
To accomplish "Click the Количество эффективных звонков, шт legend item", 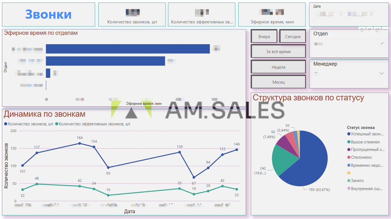I will 93,124.
